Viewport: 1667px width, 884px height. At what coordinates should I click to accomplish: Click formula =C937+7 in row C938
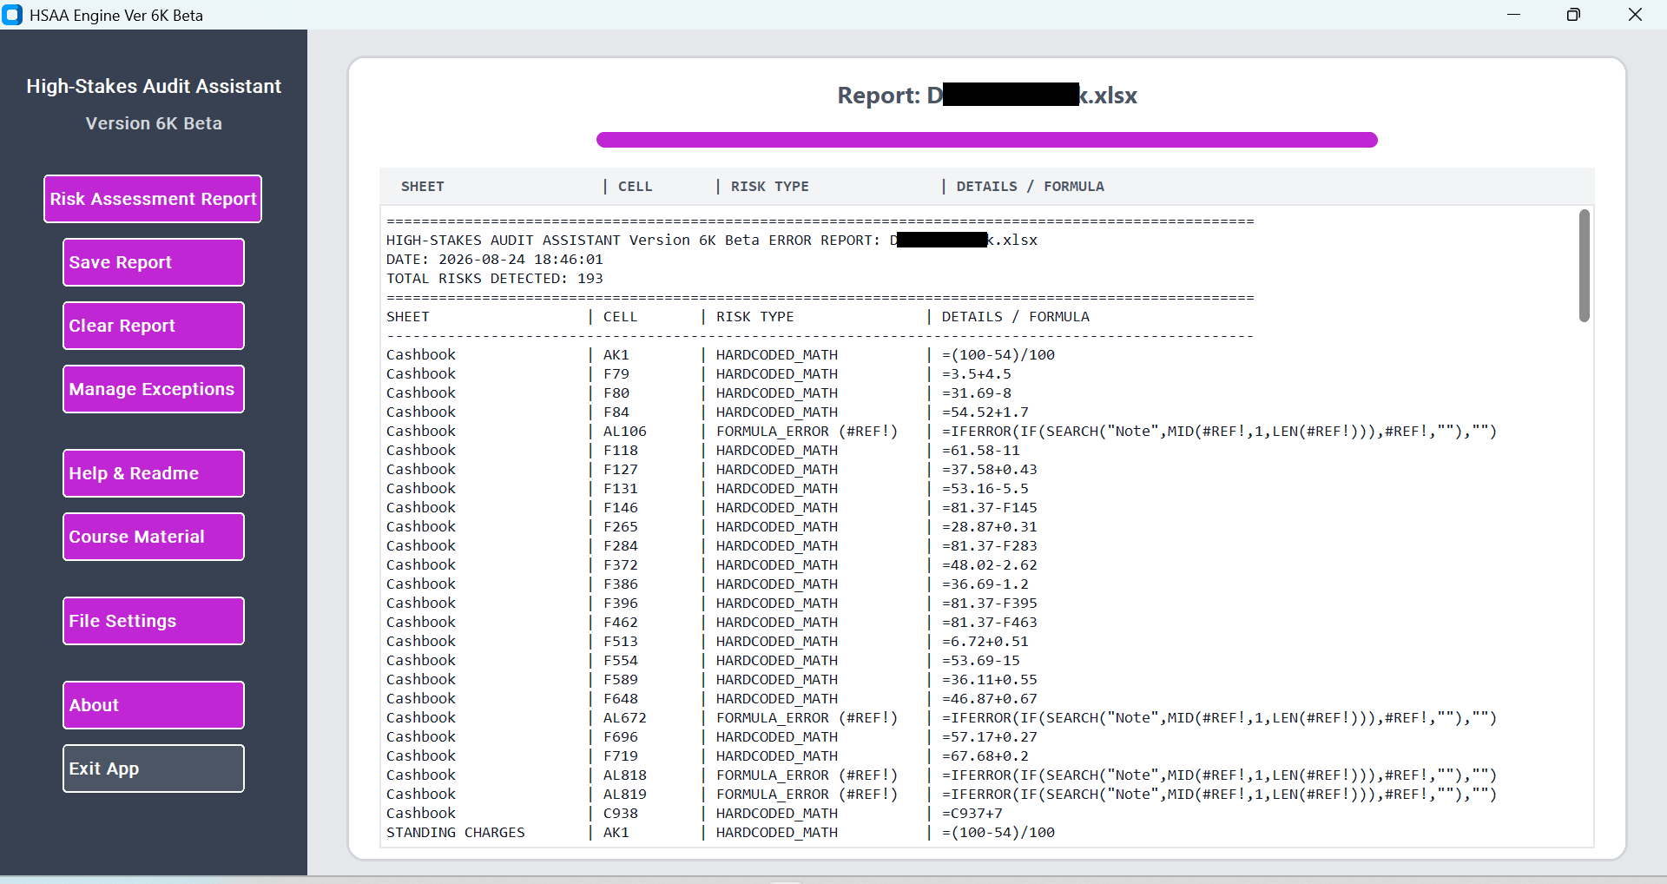(972, 814)
